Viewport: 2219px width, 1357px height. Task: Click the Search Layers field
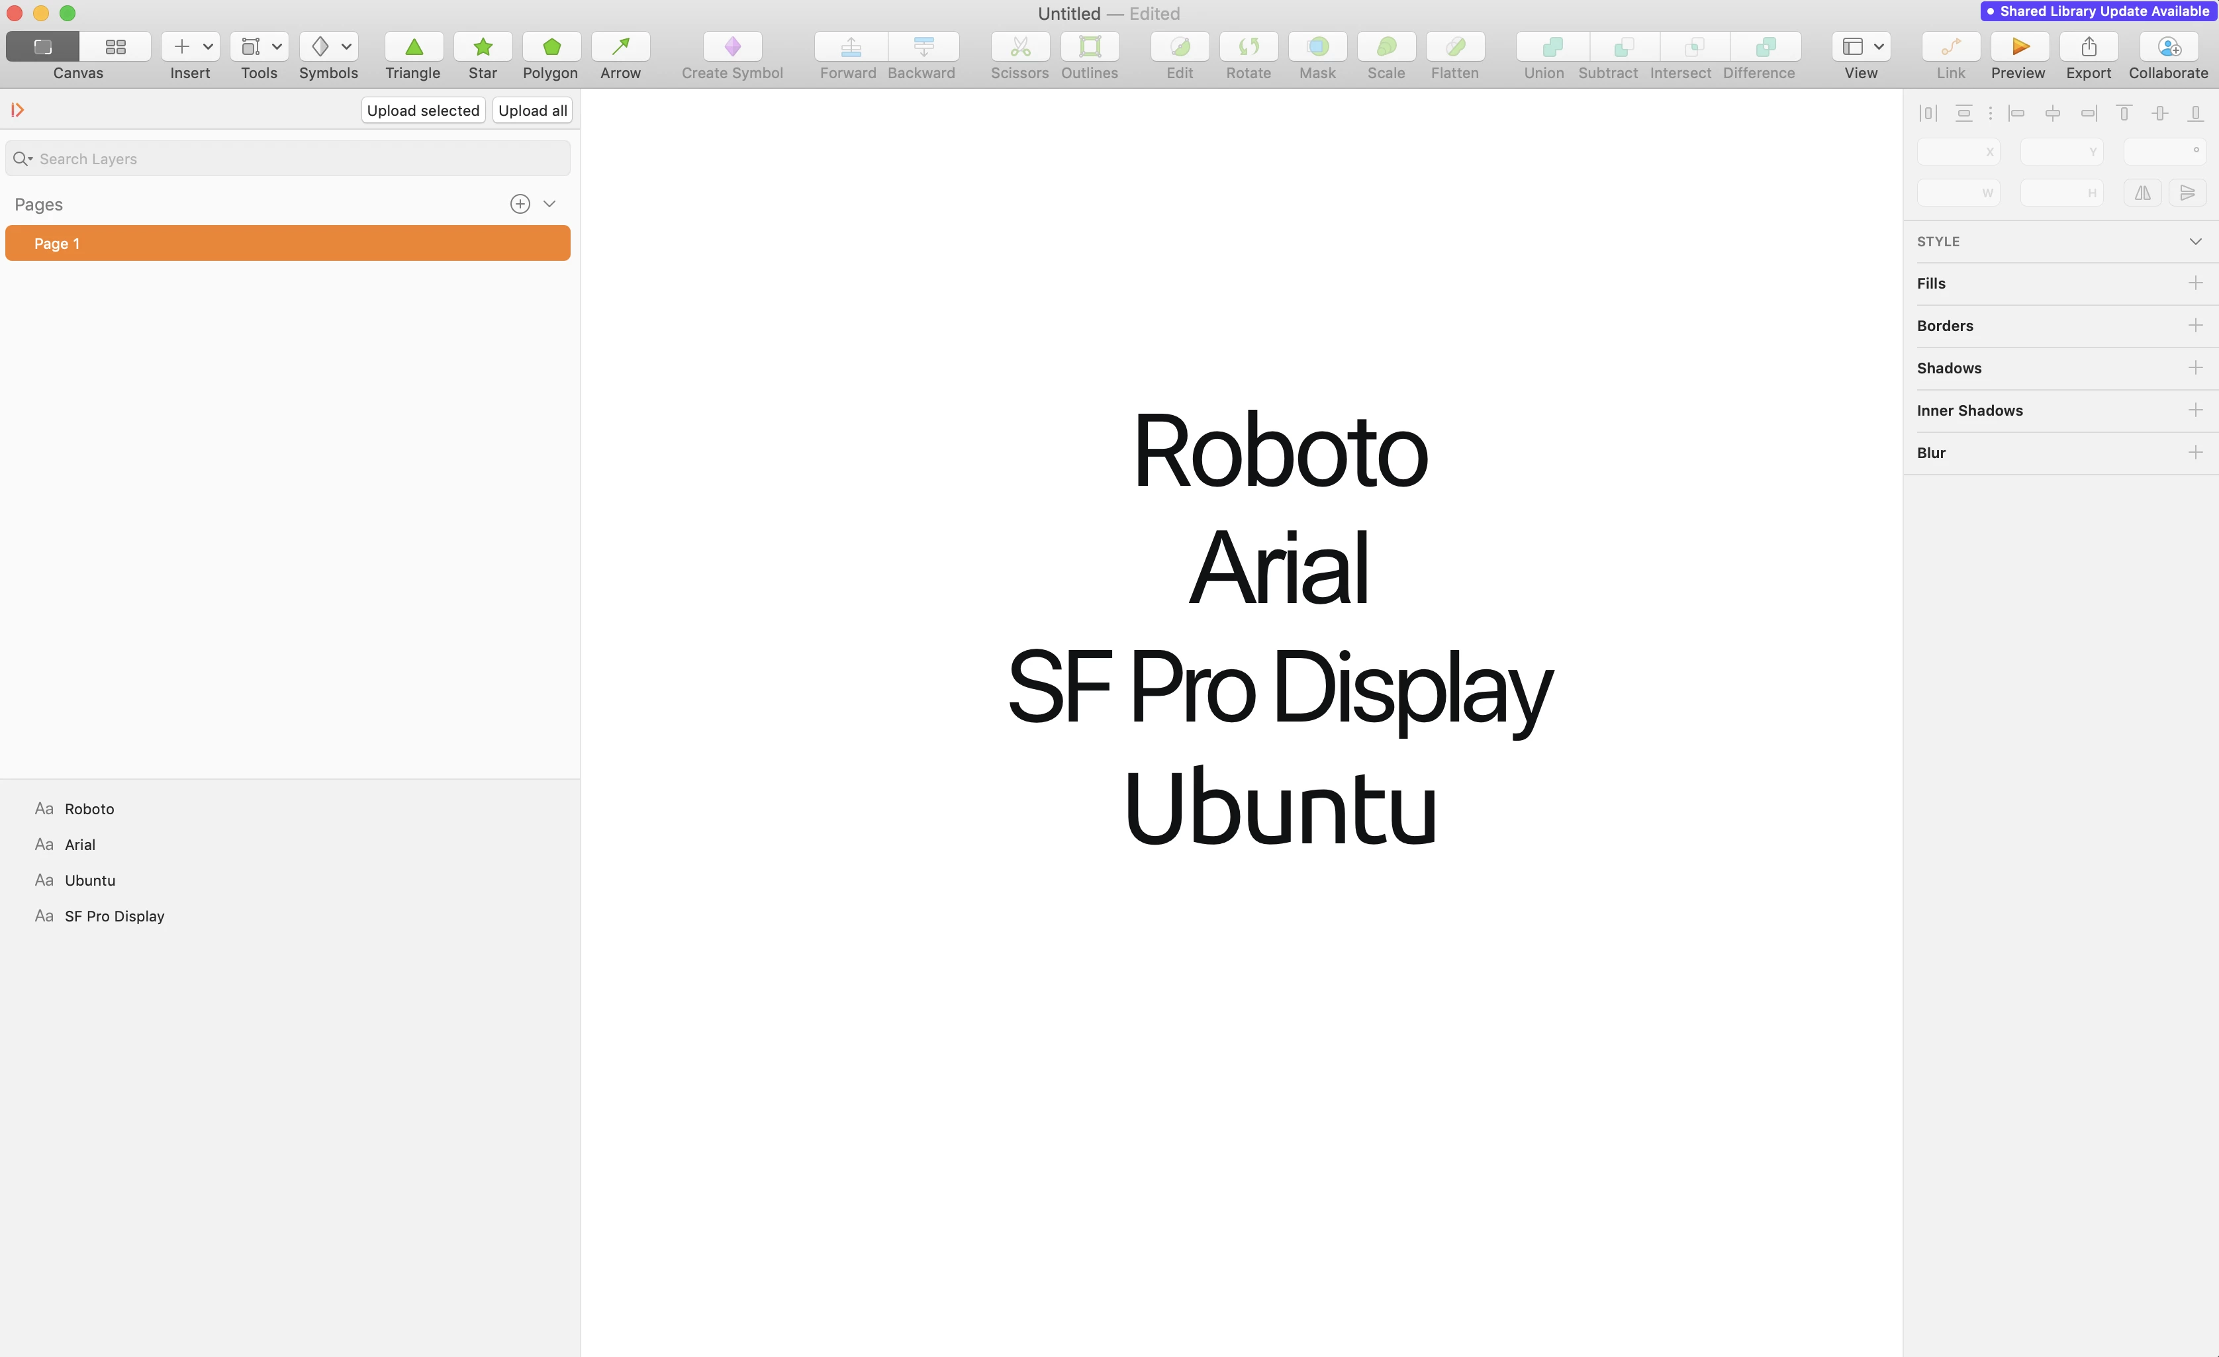point(287,158)
